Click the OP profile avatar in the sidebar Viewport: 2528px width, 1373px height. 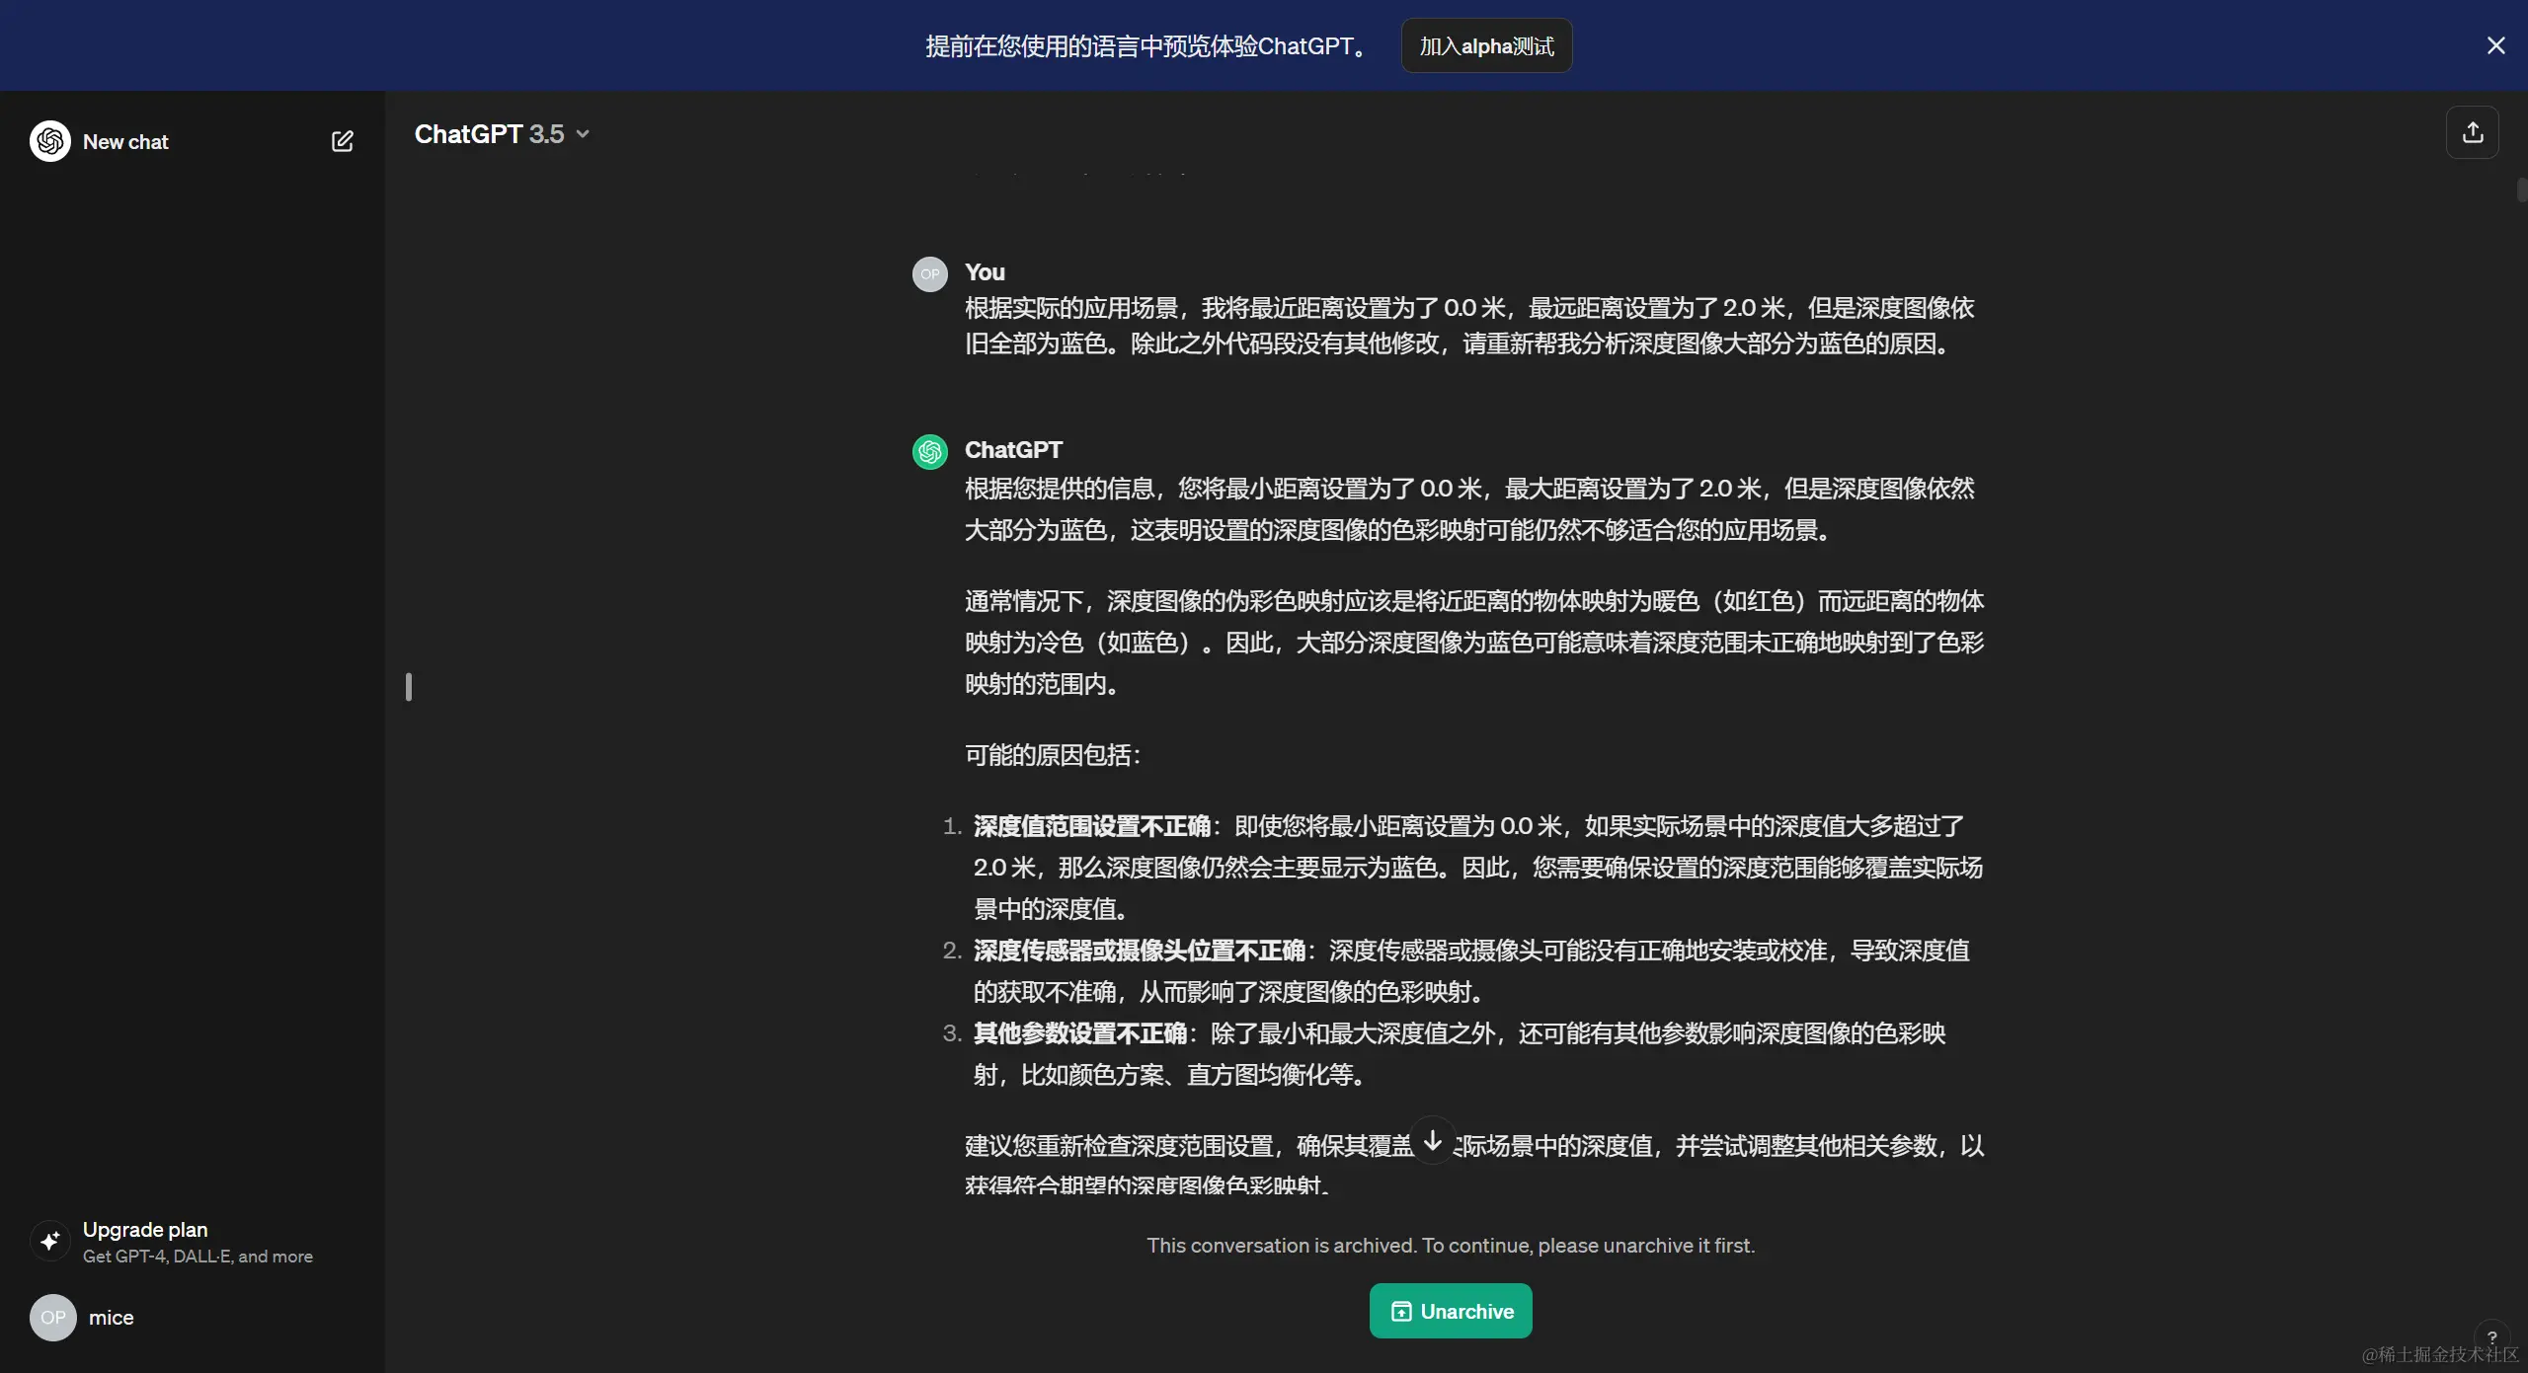click(53, 1318)
